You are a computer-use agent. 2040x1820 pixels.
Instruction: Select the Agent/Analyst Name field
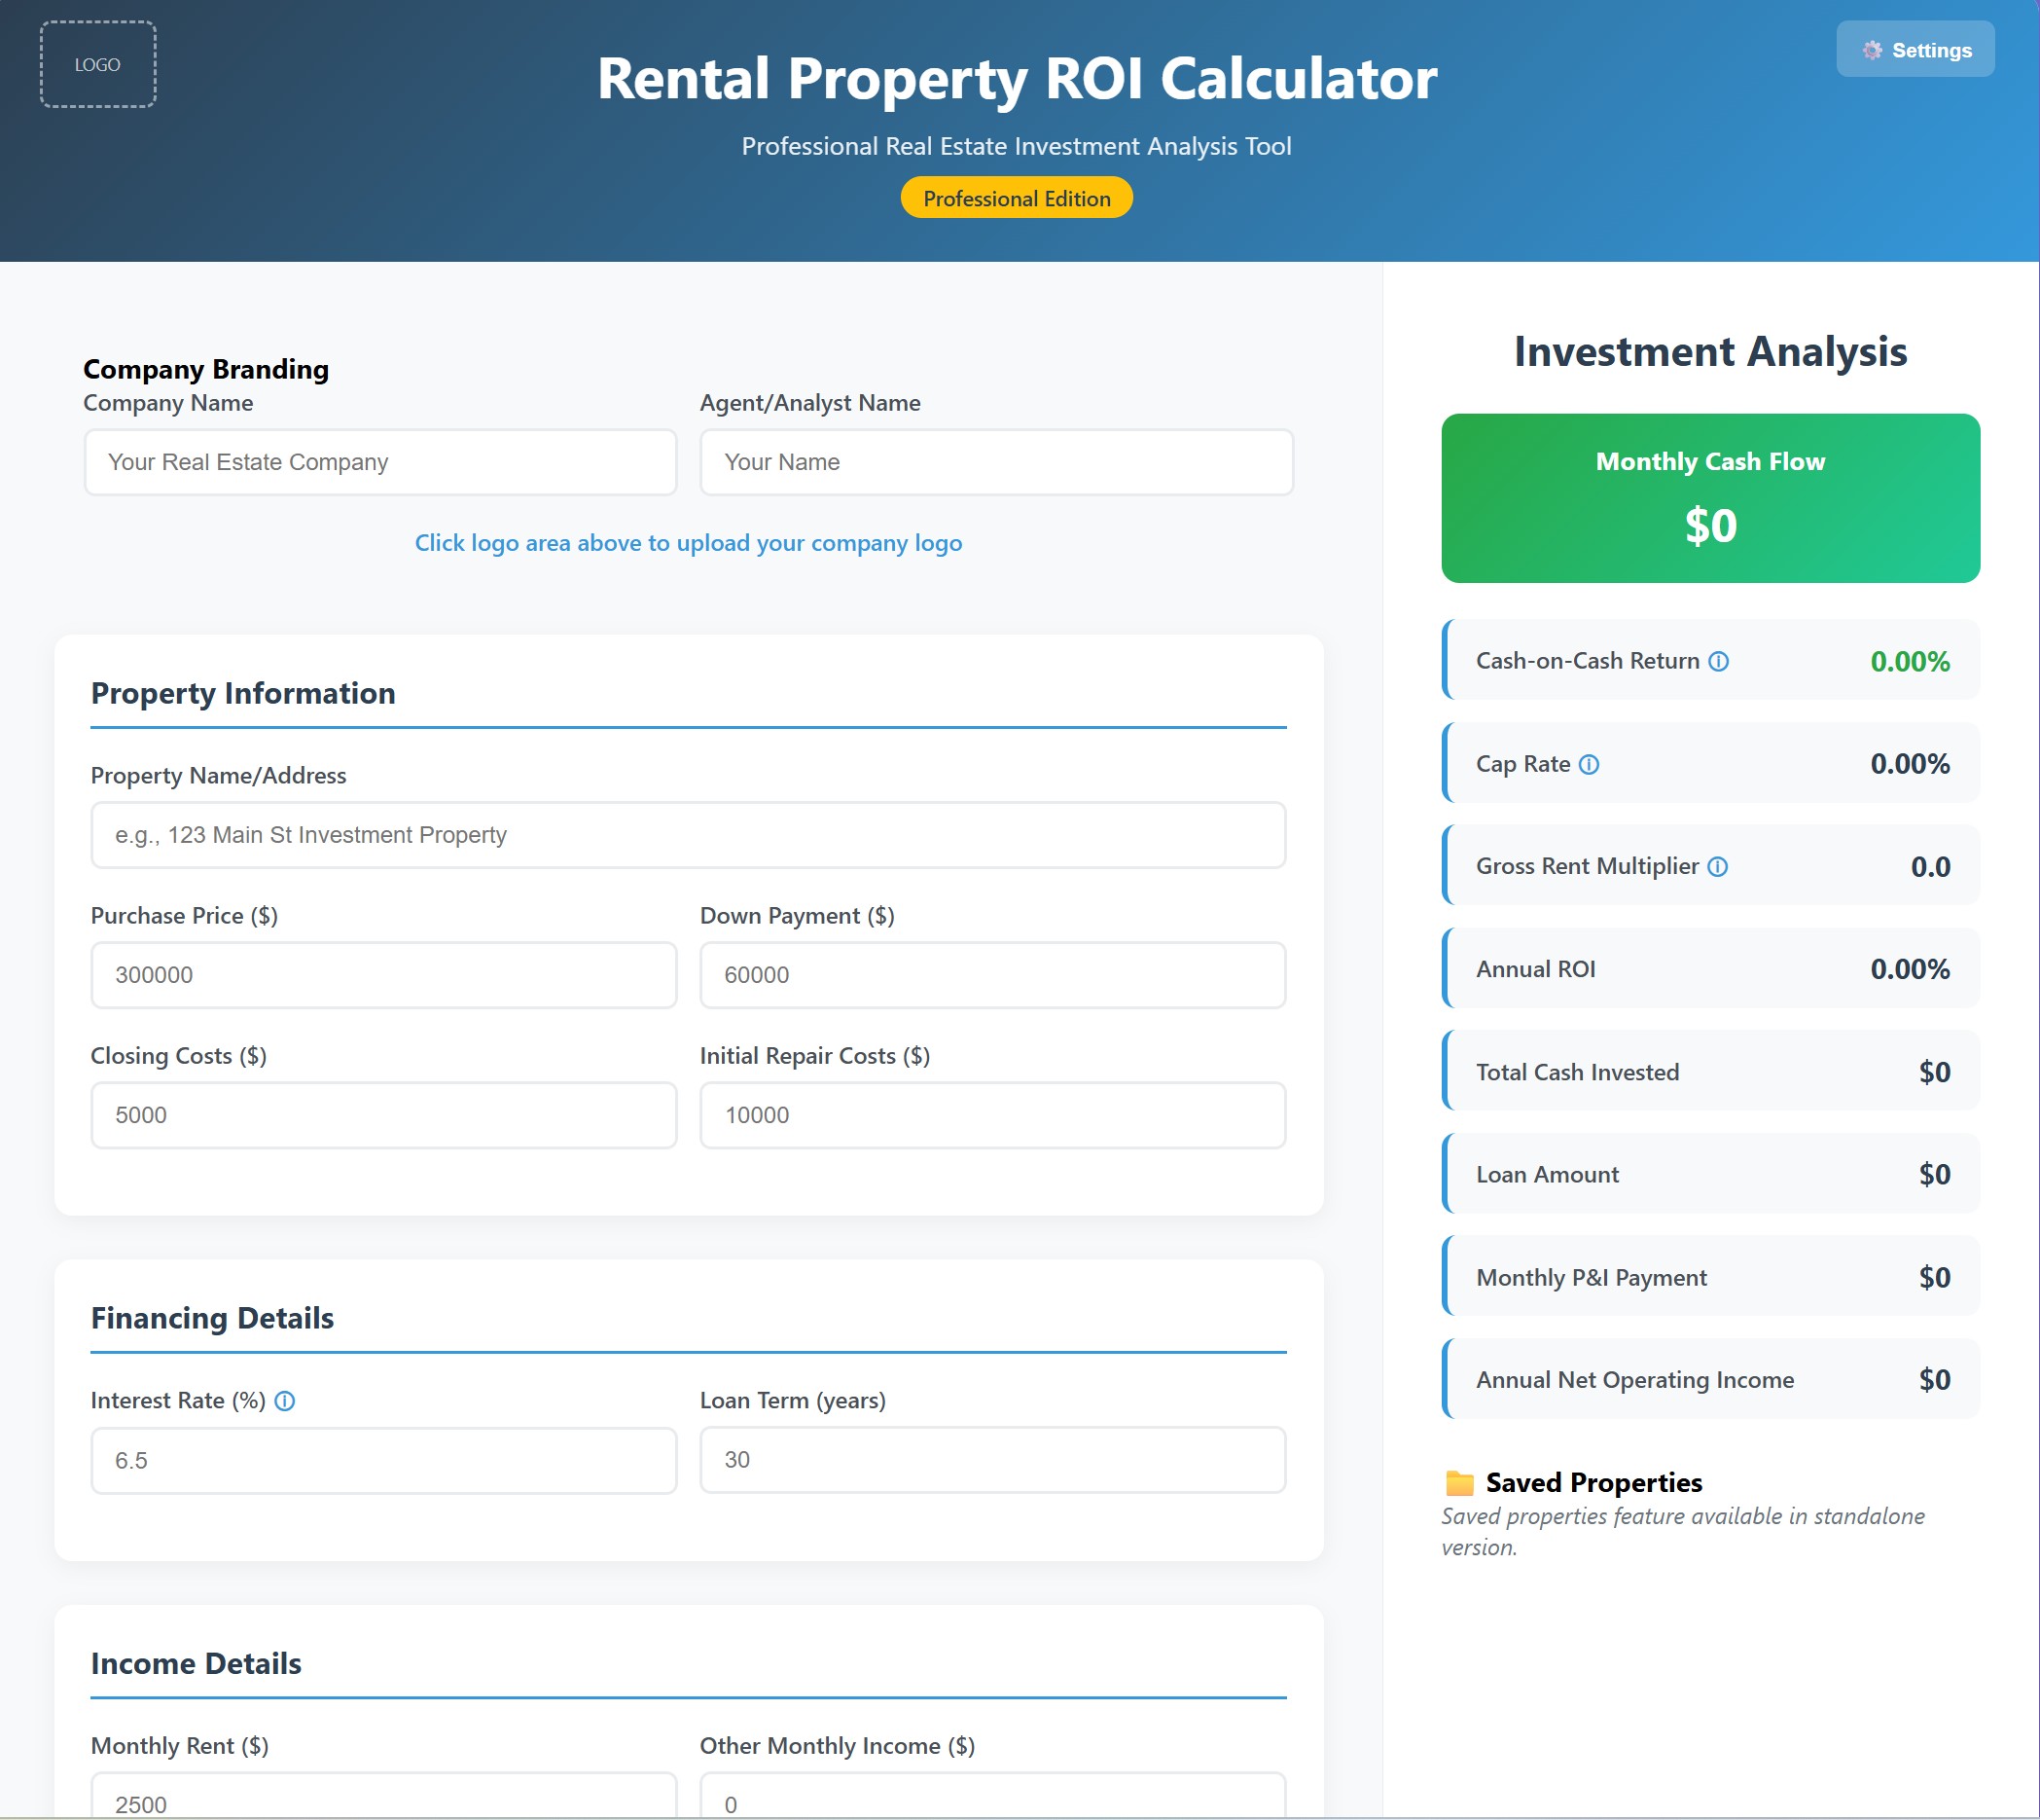[996, 462]
